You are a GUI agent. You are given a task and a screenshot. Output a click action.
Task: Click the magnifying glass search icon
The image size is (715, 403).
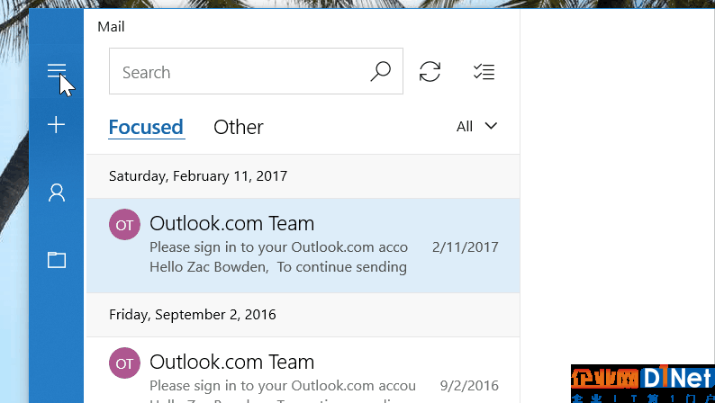pyautogui.click(x=380, y=71)
